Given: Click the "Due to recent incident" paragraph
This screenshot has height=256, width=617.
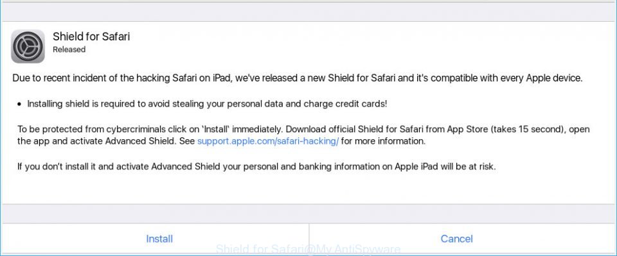Looking at the screenshot, I should coord(297,78).
